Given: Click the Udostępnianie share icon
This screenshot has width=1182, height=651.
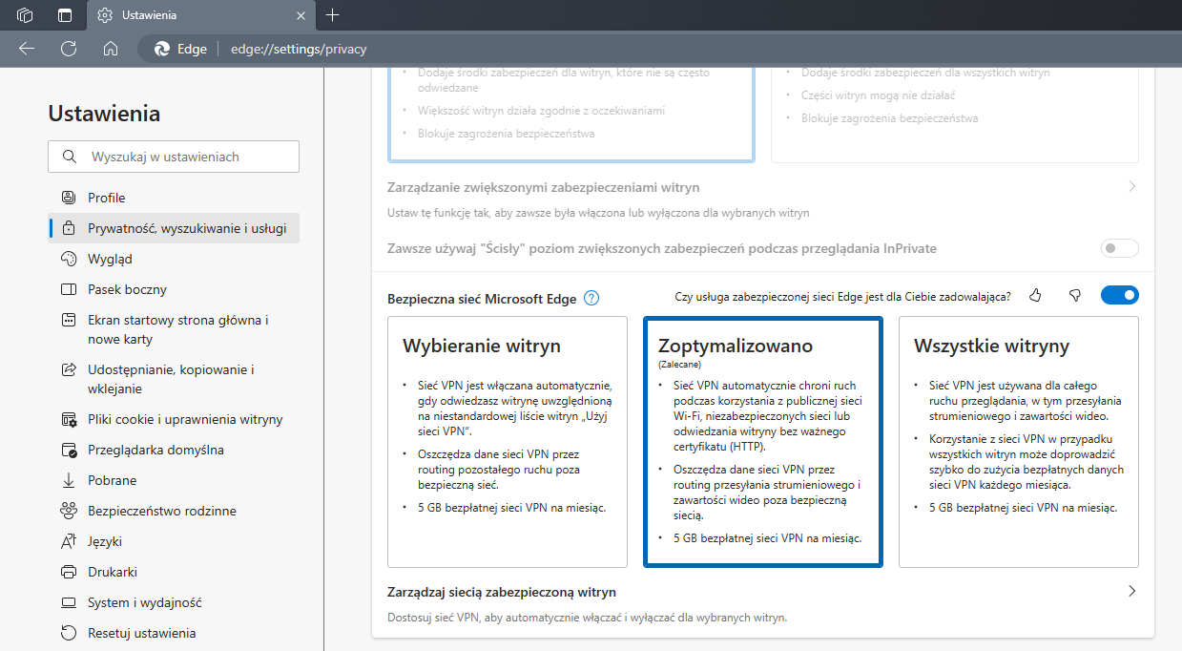Looking at the screenshot, I should (x=69, y=369).
